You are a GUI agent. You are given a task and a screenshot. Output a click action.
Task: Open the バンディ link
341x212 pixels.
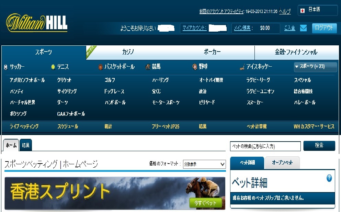(x=16, y=91)
